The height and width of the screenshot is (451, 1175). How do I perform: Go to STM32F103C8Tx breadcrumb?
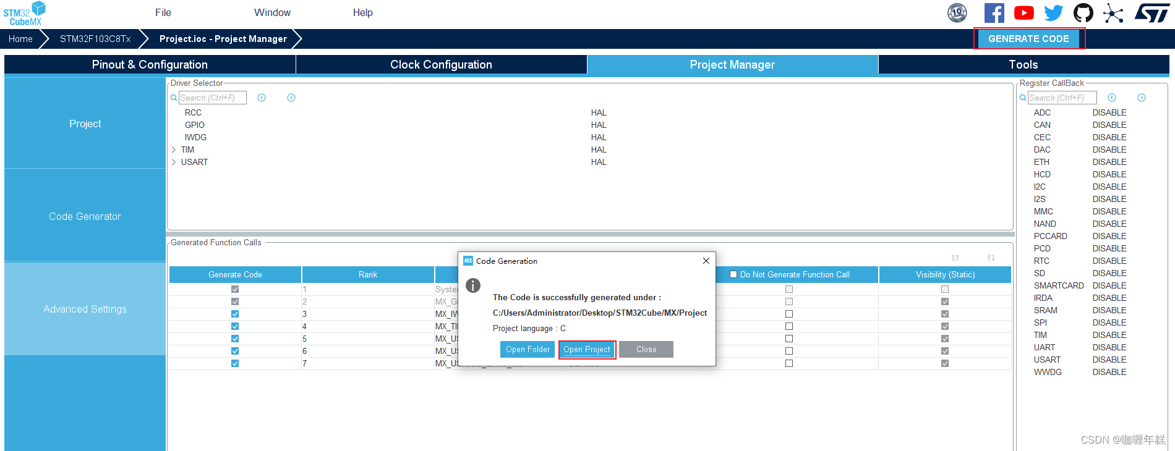[x=95, y=38]
